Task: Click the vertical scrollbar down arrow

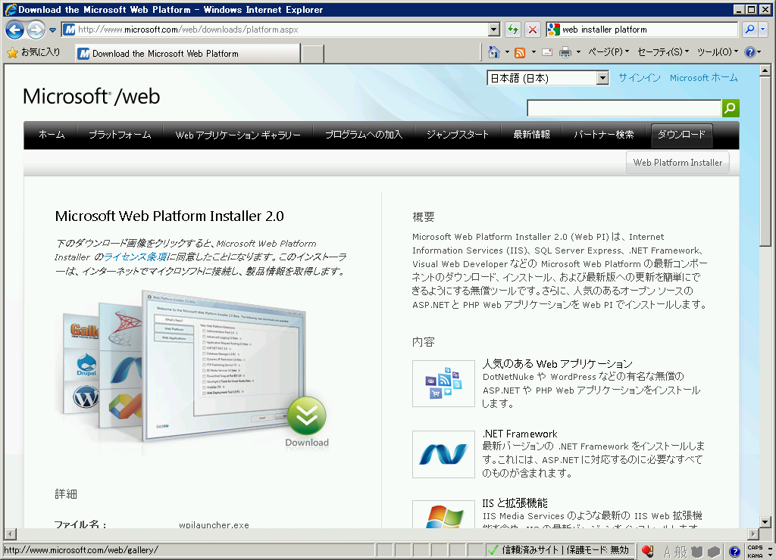Action: [x=765, y=521]
